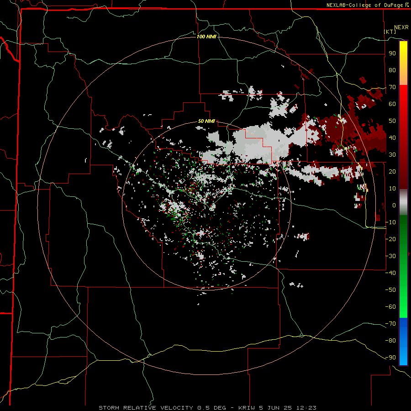Click the -40 value on velocity scale
Image resolution: width=411 pixels, height=411 pixels.
coord(390,273)
